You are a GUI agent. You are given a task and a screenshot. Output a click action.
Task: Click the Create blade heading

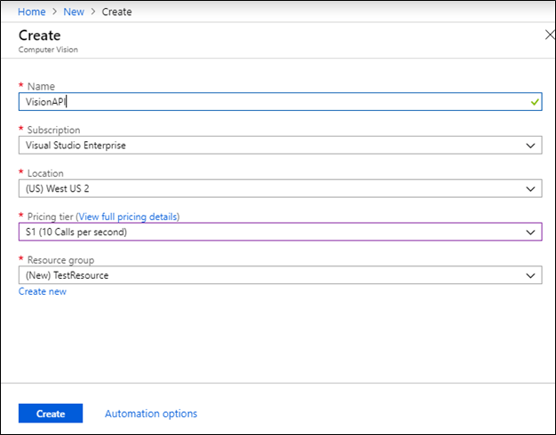(x=40, y=36)
